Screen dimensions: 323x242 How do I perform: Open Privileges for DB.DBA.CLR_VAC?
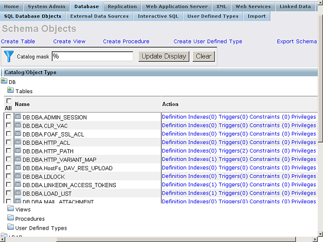(x=304, y=125)
